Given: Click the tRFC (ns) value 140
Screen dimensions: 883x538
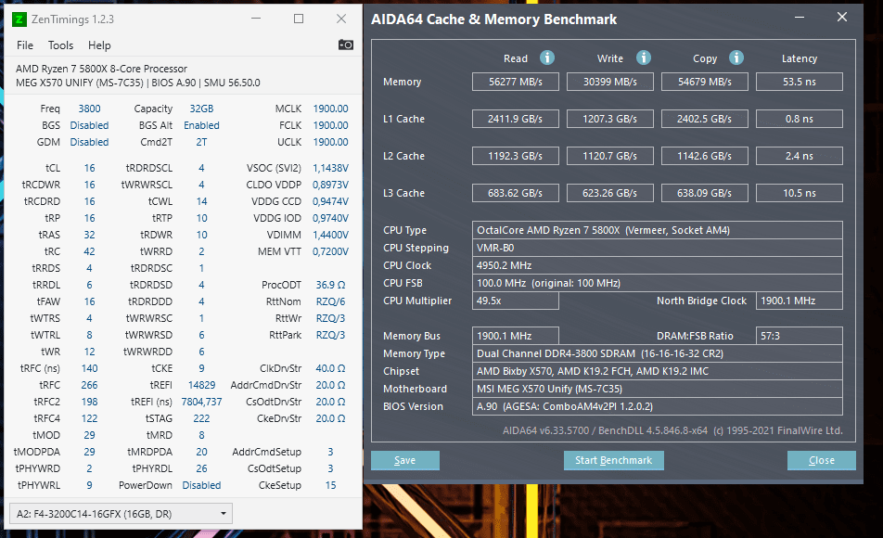Looking at the screenshot, I should point(90,368).
